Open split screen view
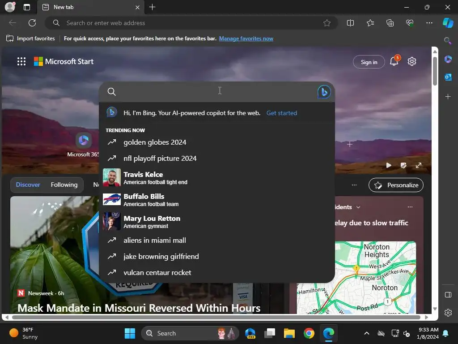 350,23
